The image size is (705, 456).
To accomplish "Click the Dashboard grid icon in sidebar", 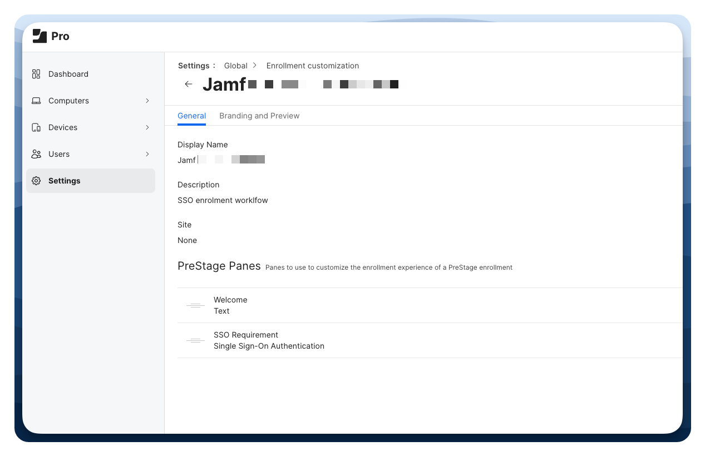I will point(36,74).
